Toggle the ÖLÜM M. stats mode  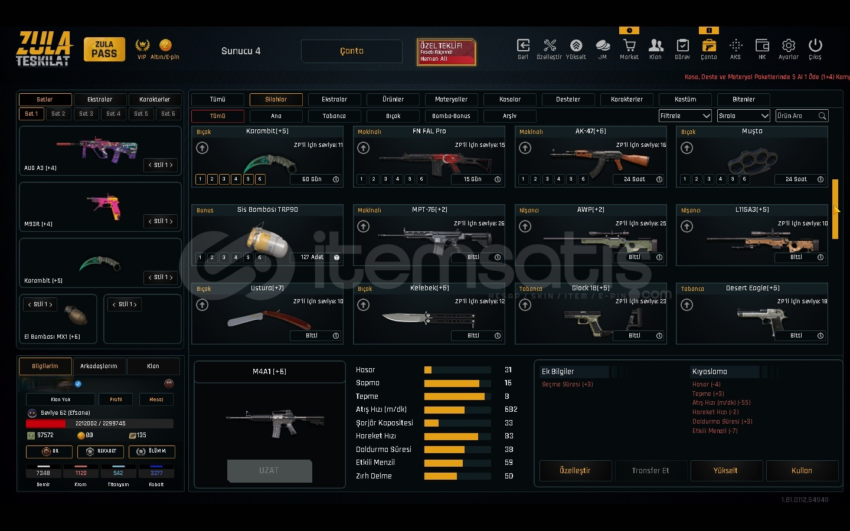[152, 451]
